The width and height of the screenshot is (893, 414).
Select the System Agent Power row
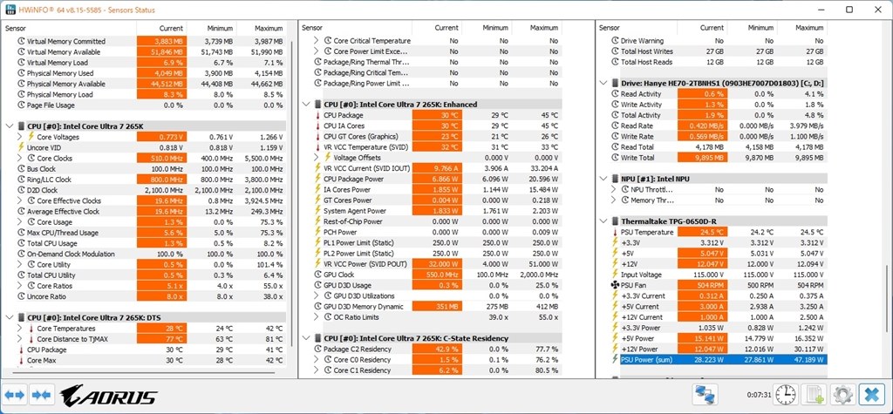tap(438, 211)
